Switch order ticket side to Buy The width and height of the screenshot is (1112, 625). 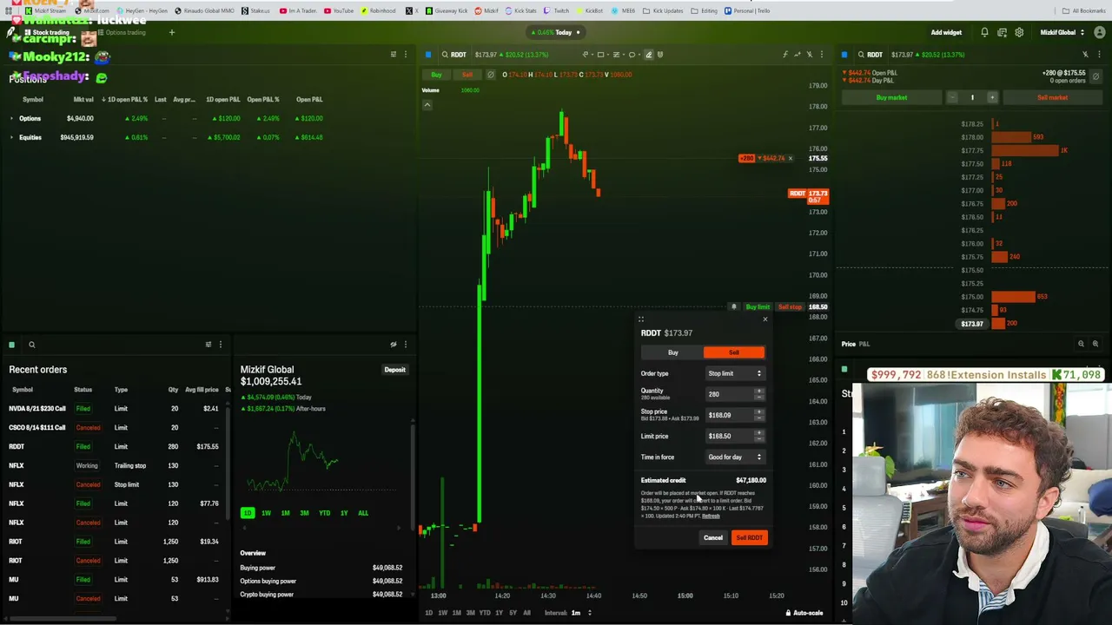tap(672, 352)
